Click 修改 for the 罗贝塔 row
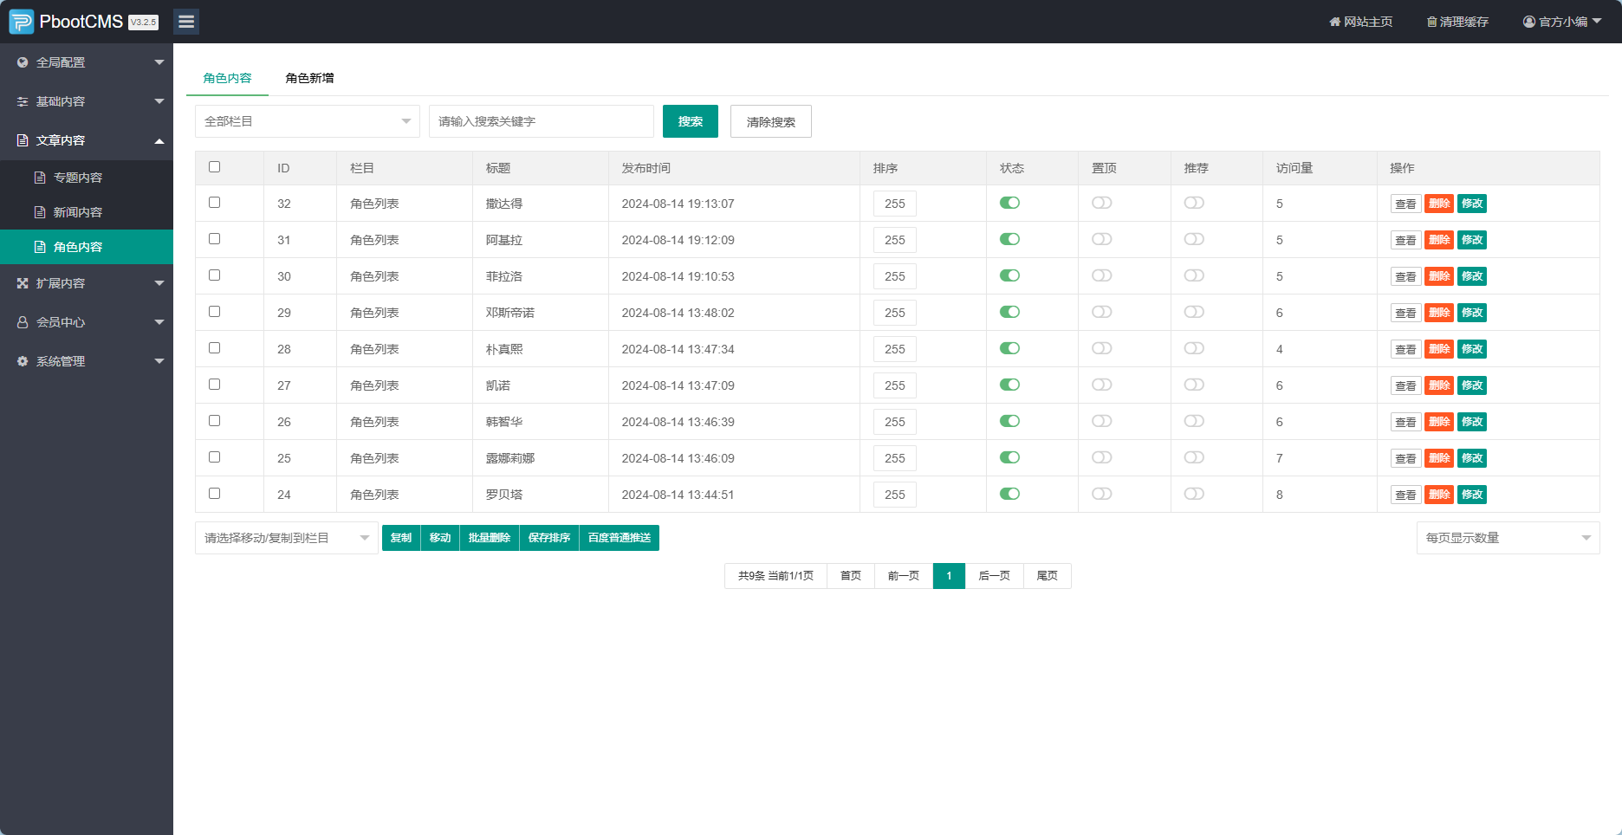1622x835 pixels. pos(1472,495)
